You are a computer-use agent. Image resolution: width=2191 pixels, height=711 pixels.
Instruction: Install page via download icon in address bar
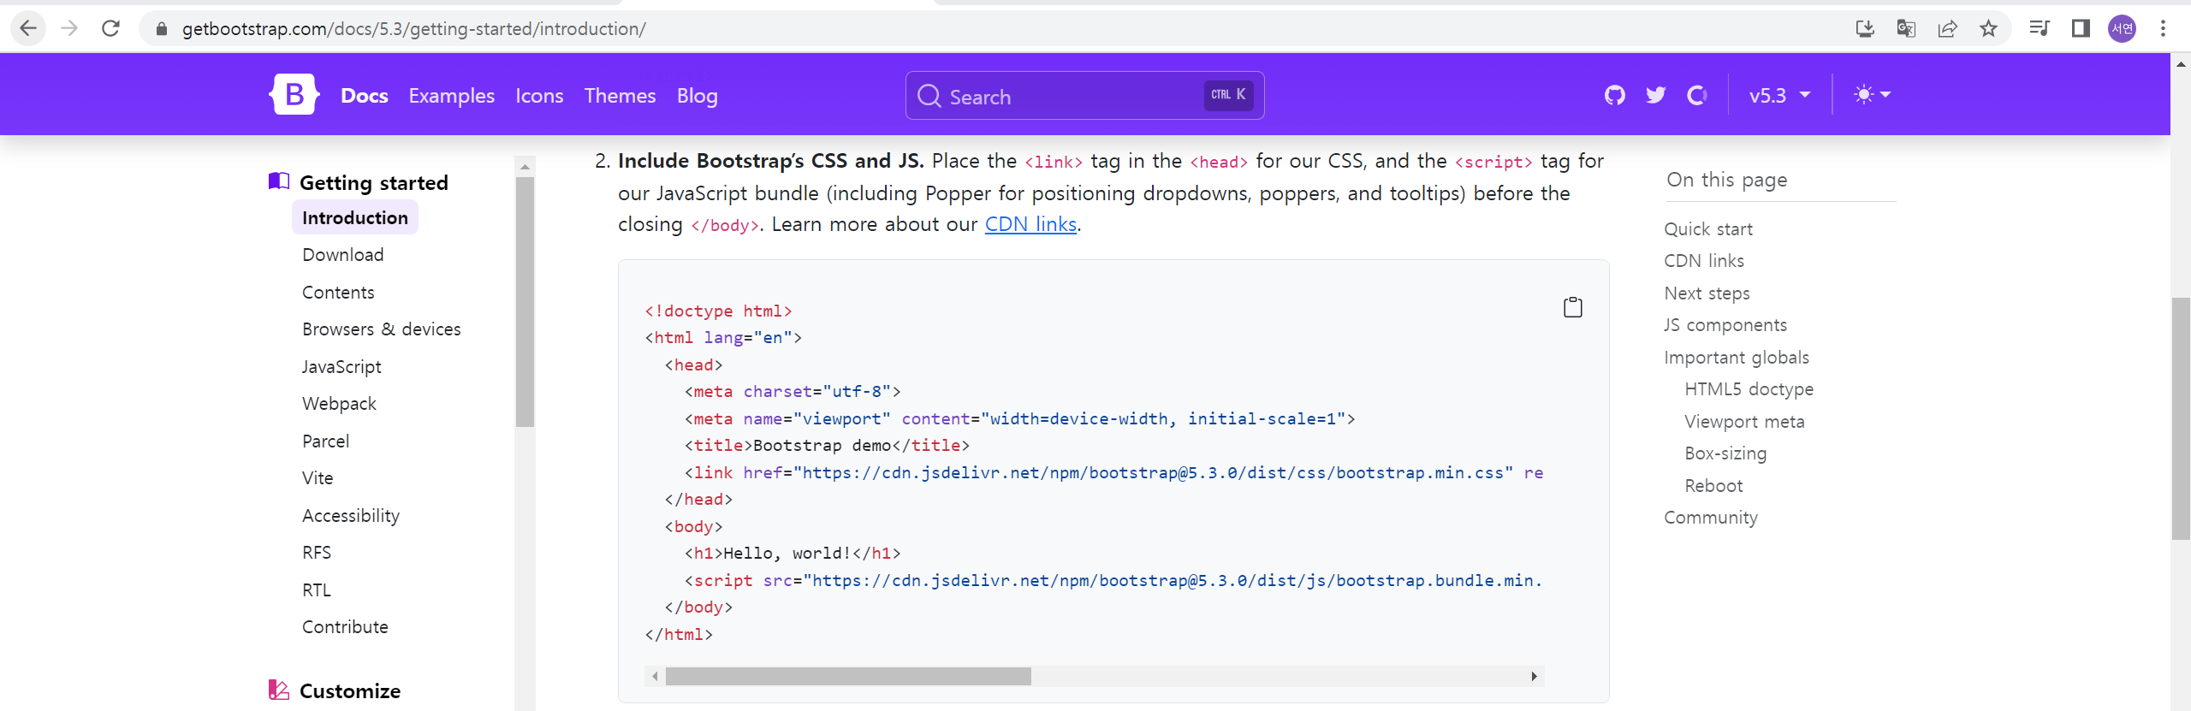(1865, 29)
